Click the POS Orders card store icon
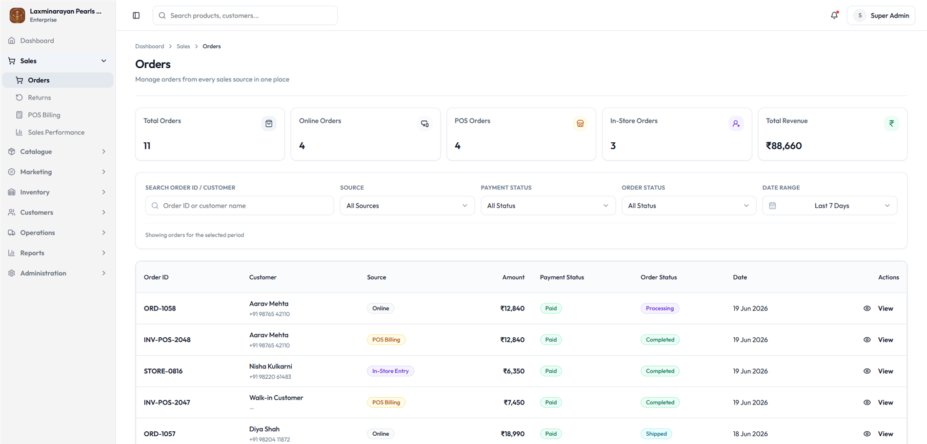 tap(580, 124)
